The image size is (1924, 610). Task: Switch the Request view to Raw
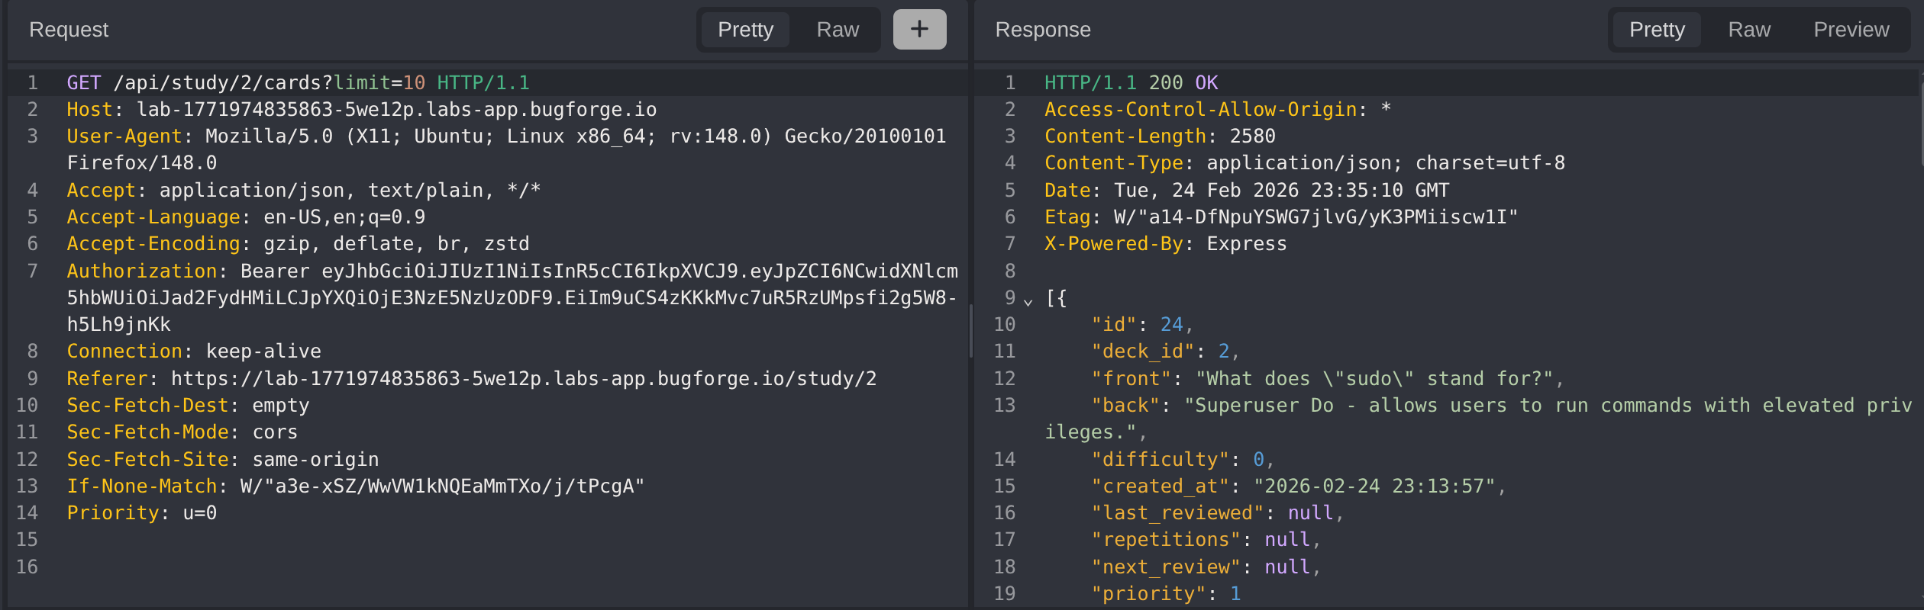[x=837, y=30]
